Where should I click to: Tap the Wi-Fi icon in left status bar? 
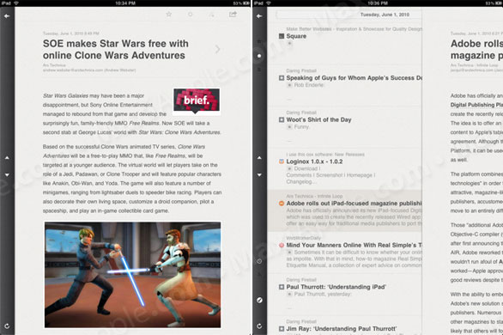click(16, 3)
